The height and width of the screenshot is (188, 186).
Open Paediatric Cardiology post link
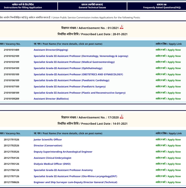72,80
